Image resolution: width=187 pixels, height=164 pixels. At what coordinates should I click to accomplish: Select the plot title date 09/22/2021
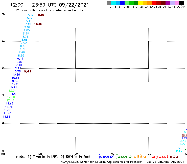pos(74,5)
